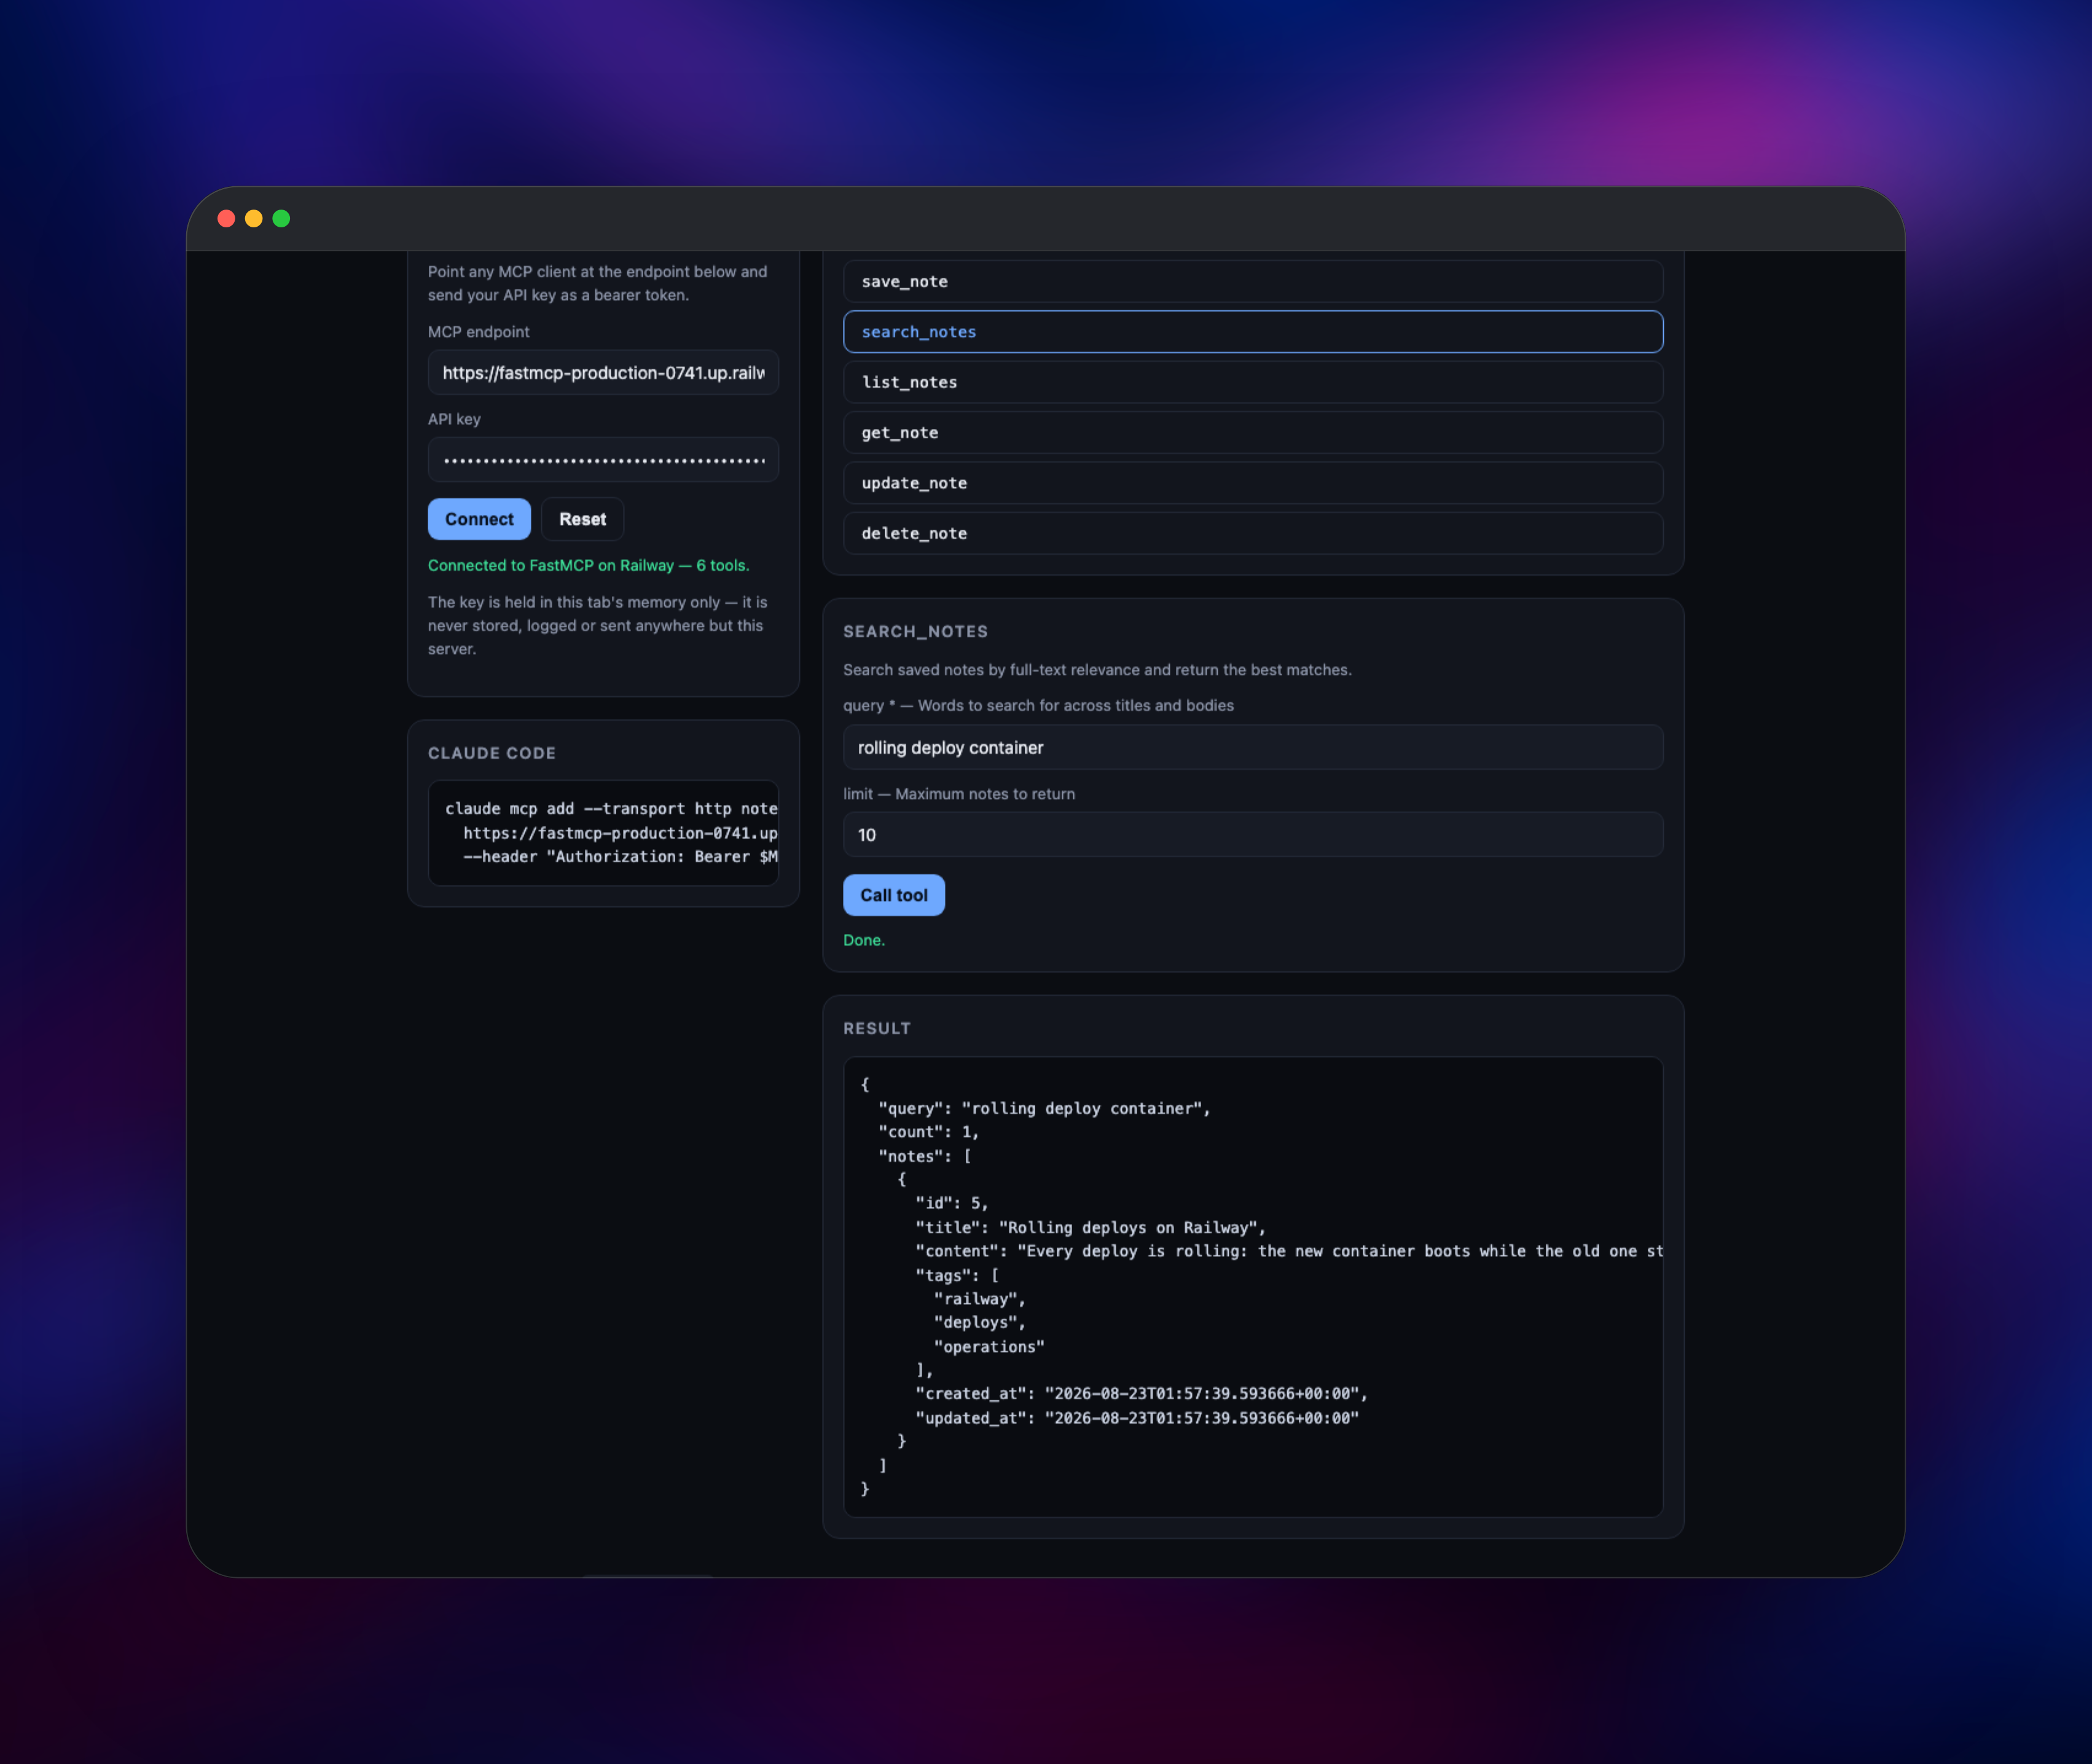The width and height of the screenshot is (2092, 1764).
Task: Select the search_notes tool
Action: (1252, 332)
